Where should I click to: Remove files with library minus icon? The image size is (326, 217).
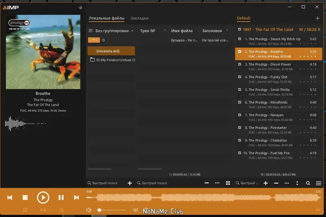207,183
